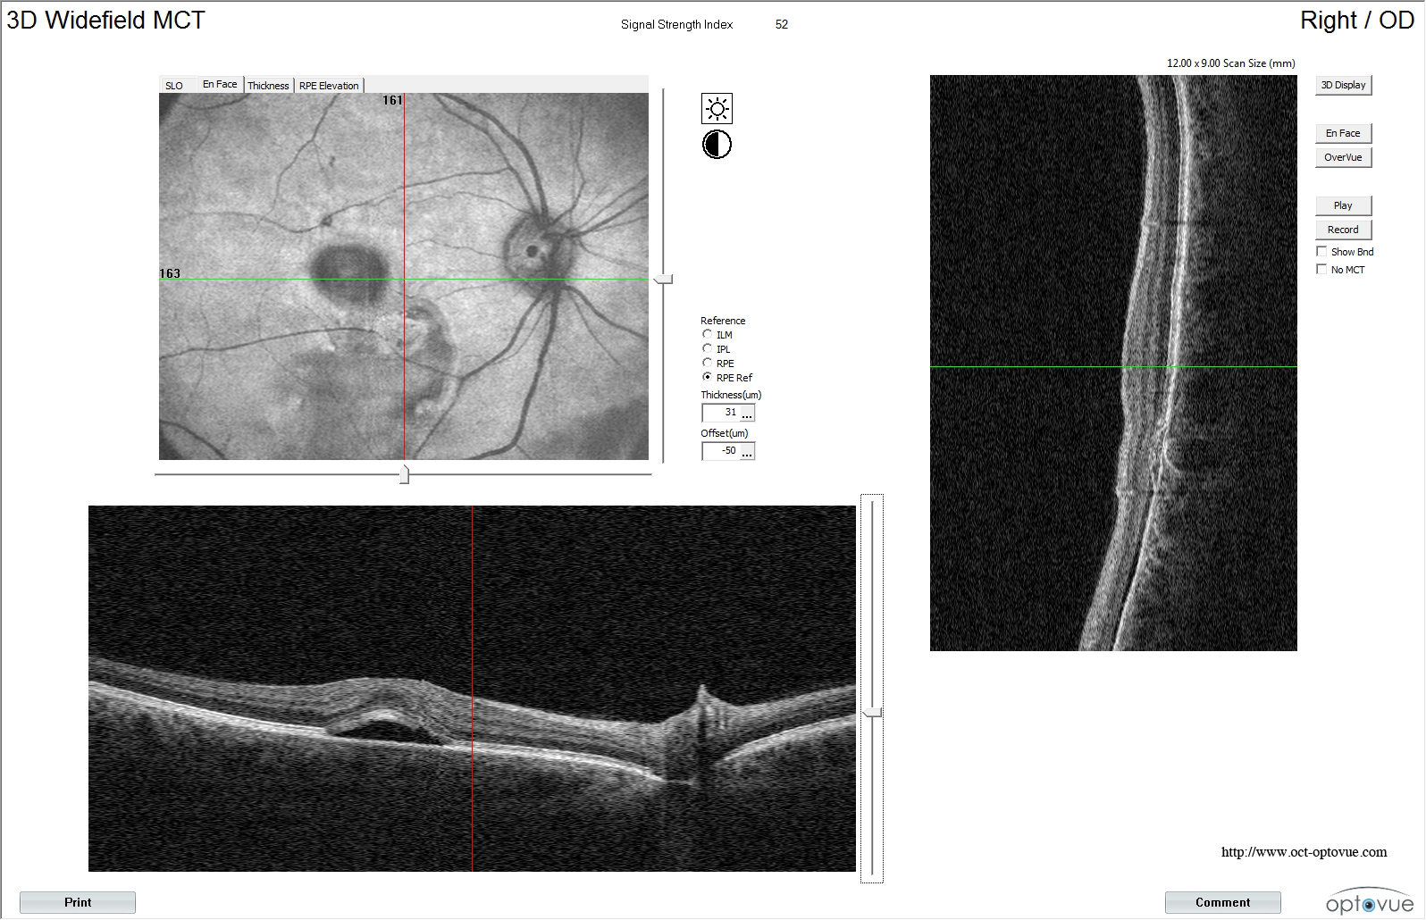Click the Record button
Screen dimensions: 1426x920
[1343, 230]
